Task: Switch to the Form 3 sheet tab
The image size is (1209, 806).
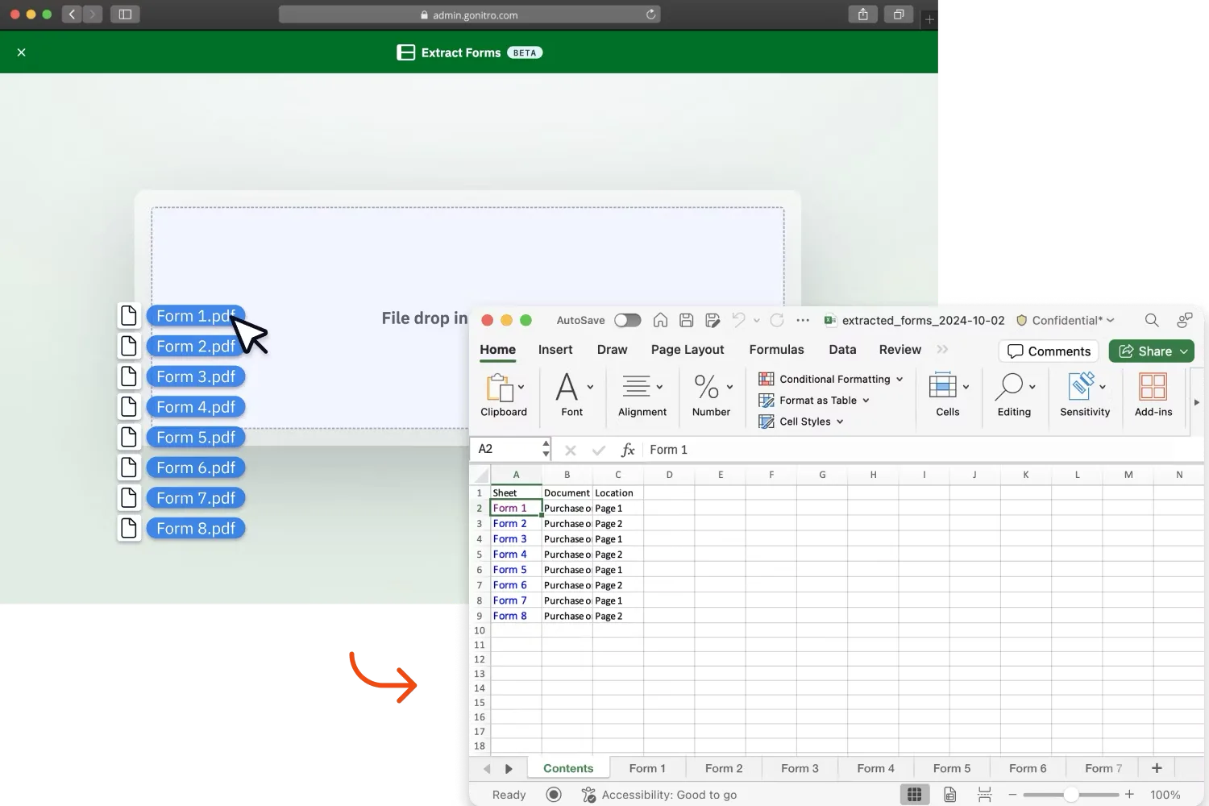Action: (x=800, y=769)
